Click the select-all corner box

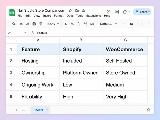pyautogui.click(x=11, y=40)
